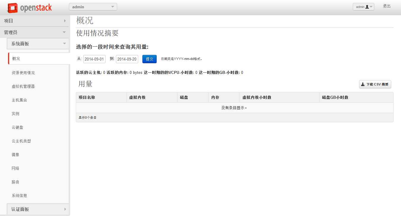Viewport: 401px width, 216px height.
Task: Click the 没有条目显示 message
Action: (234, 108)
